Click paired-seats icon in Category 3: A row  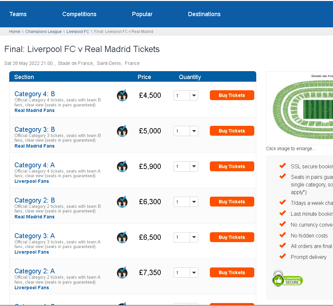click(x=122, y=237)
